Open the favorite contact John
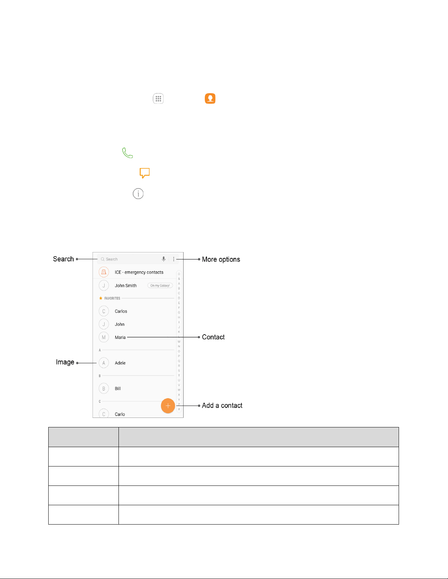 pos(120,324)
